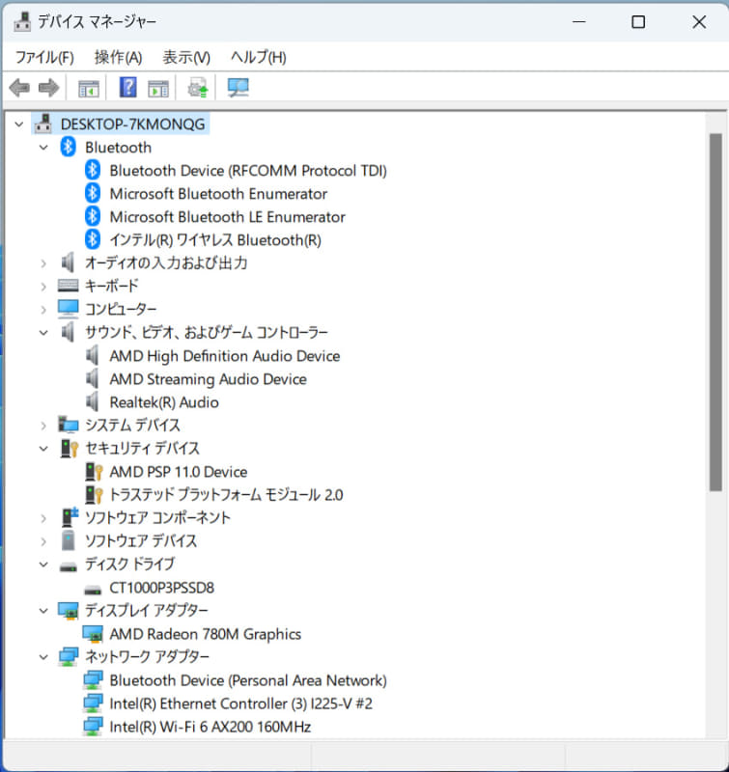Click the icon beside Bluetooth Device (RFCOMM Protocol TDI)

click(93, 170)
